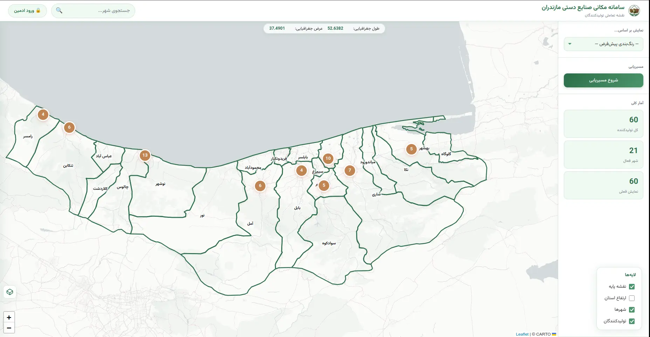Click the lock icon on admin login

tap(38, 10)
